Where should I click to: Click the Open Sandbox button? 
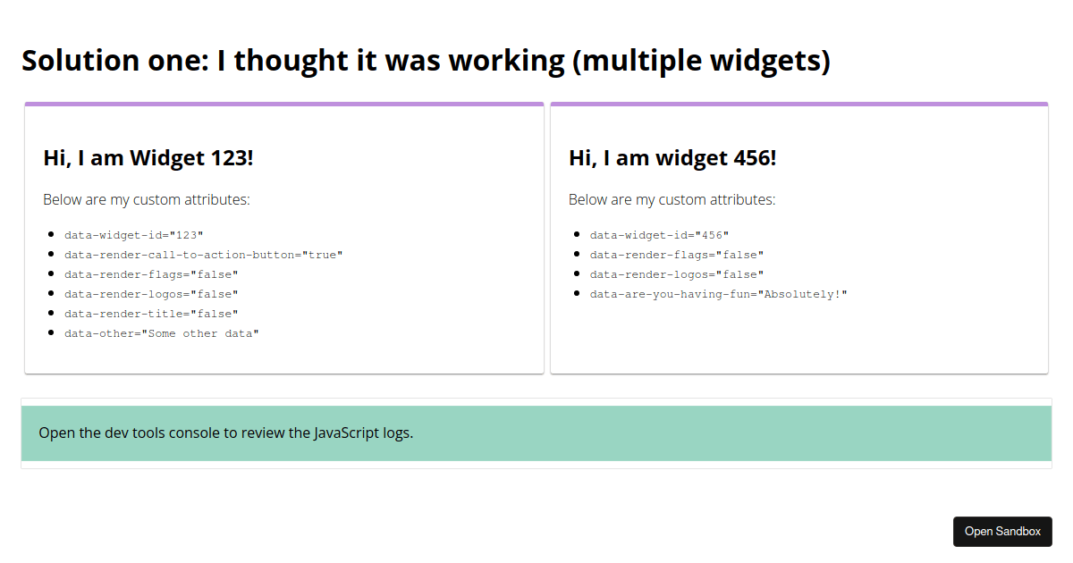pos(1002,532)
